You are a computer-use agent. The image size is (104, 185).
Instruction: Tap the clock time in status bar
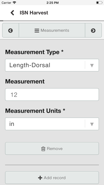[53, 3]
